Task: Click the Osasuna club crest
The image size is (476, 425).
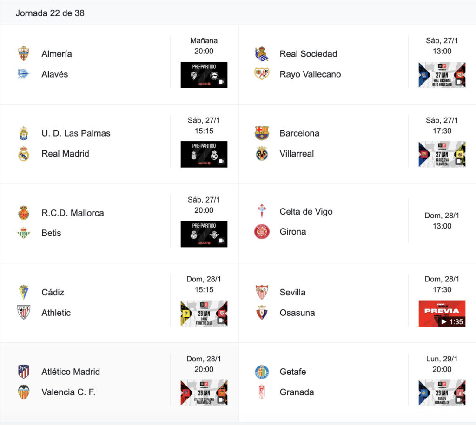Action: point(262,313)
